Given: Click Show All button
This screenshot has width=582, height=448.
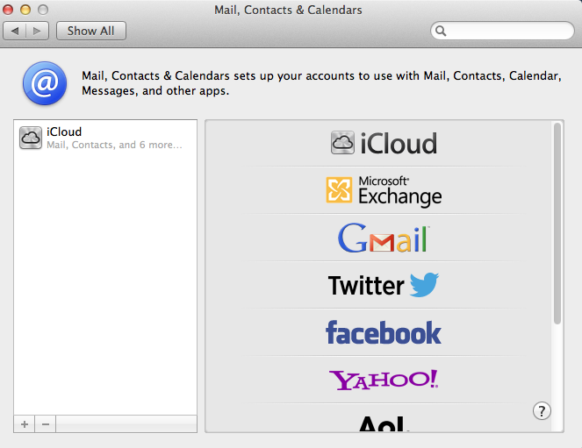Looking at the screenshot, I should [91, 31].
